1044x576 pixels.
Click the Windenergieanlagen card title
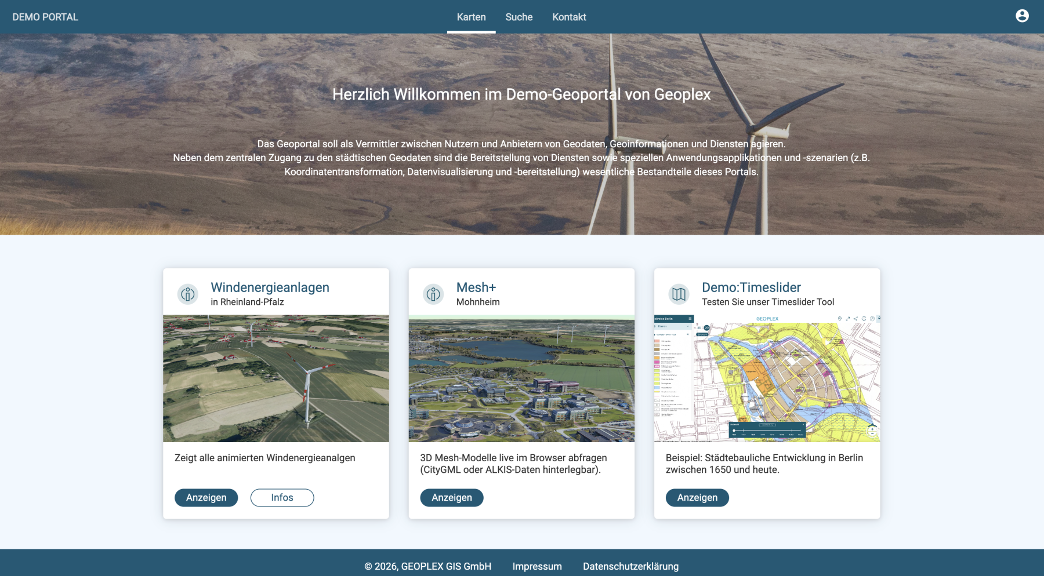pos(270,287)
